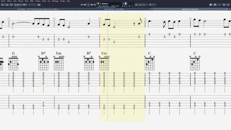Toggle the bottom global view panel
The image size is (231, 130).
(x=7, y=5)
